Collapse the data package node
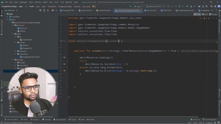 pyautogui.click(x=13, y=34)
